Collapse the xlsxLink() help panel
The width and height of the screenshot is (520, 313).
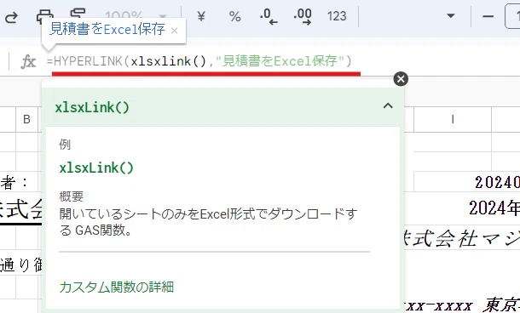(x=388, y=106)
